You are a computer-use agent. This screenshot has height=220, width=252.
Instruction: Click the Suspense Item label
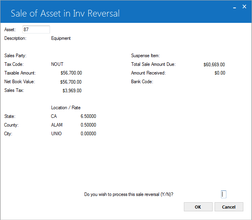(x=145, y=56)
